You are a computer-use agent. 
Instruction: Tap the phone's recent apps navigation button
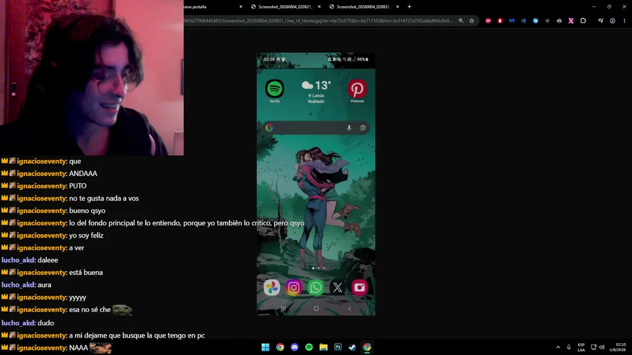pos(283,309)
